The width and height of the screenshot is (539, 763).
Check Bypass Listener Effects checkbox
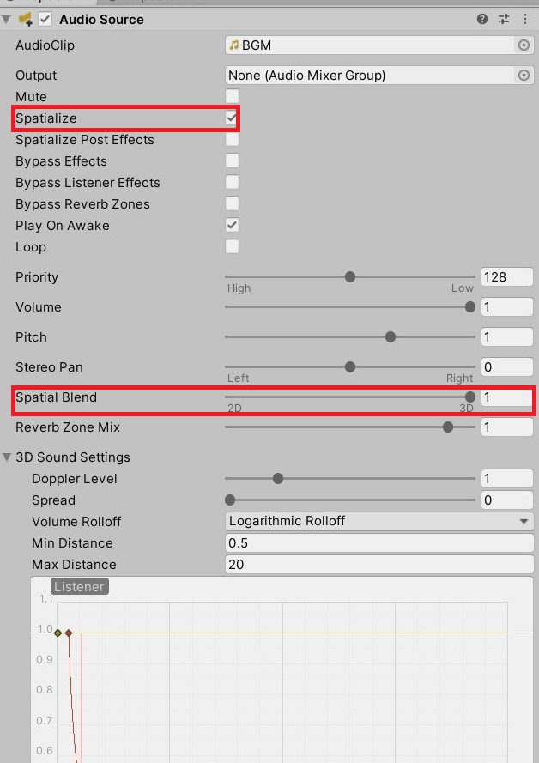pos(232,182)
